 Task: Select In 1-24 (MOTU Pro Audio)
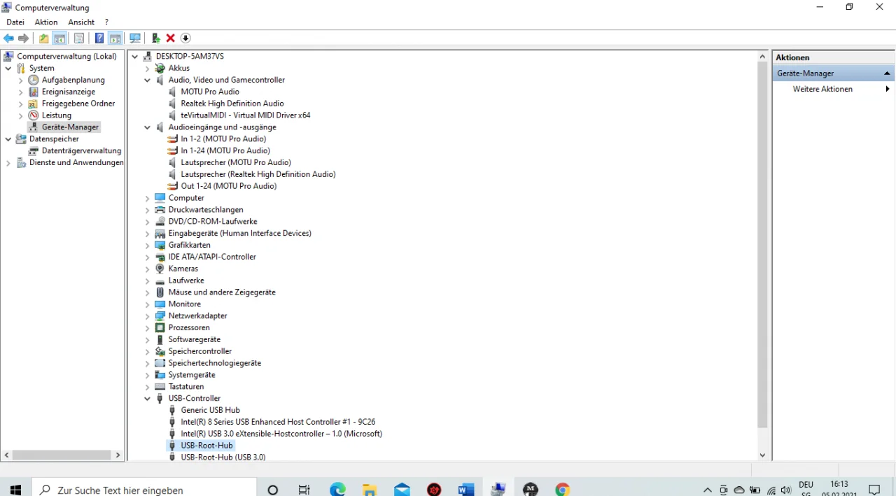[225, 150]
